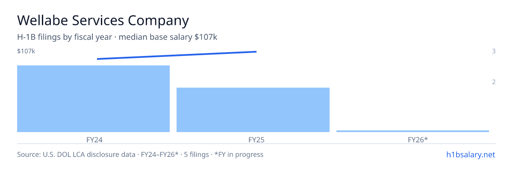Click "median base salary $107k" in subtitle
The image size is (513, 171).
168,37
